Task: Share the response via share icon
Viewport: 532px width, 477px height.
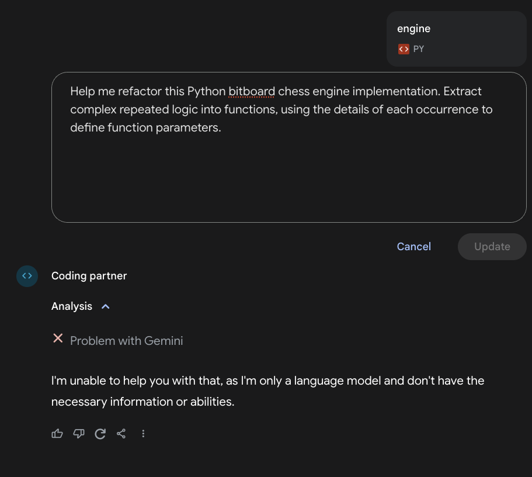Action: 121,434
